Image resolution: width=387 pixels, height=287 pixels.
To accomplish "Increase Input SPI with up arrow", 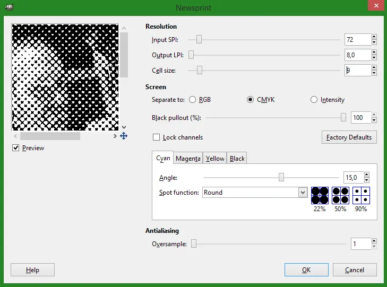I will [374, 37].
